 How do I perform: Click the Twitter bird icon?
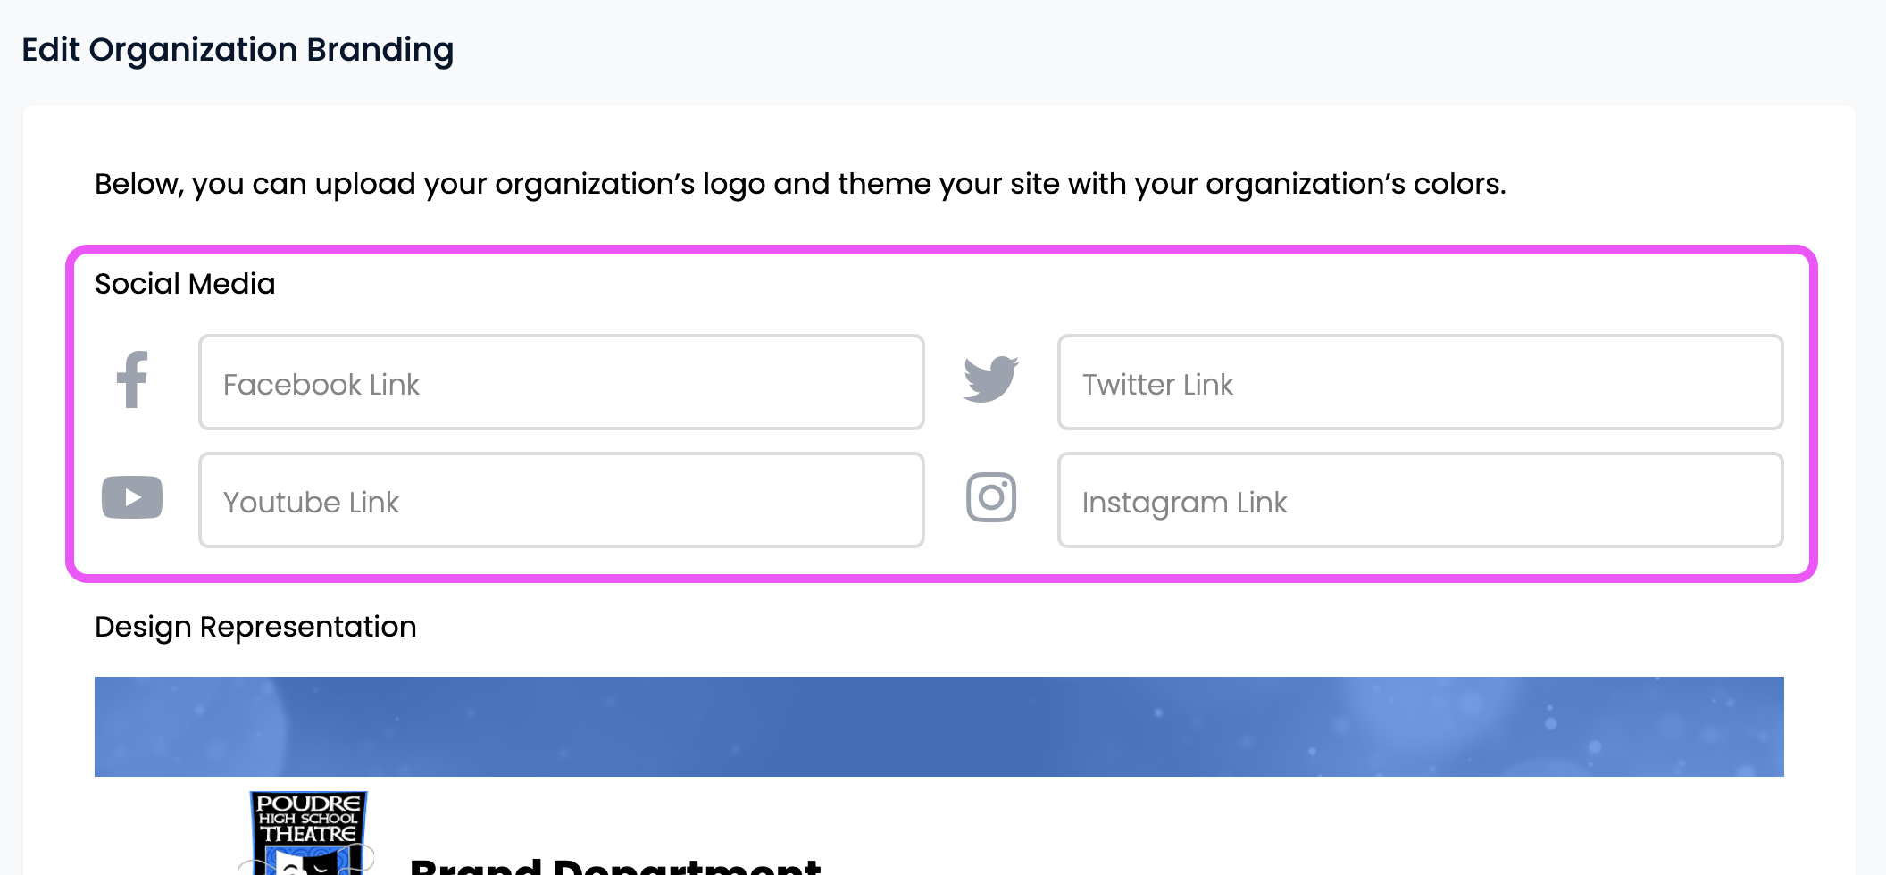click(991, 379)
